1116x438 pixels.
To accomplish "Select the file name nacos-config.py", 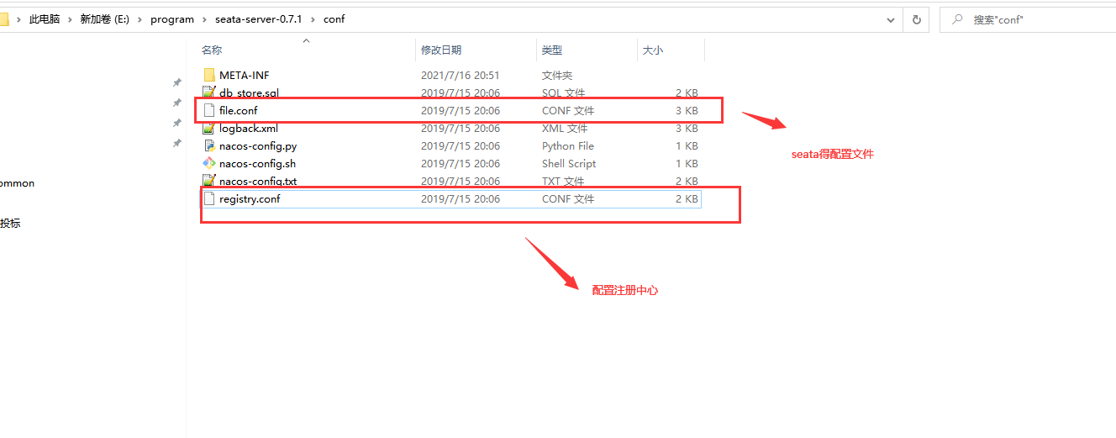I will point(258,145).
